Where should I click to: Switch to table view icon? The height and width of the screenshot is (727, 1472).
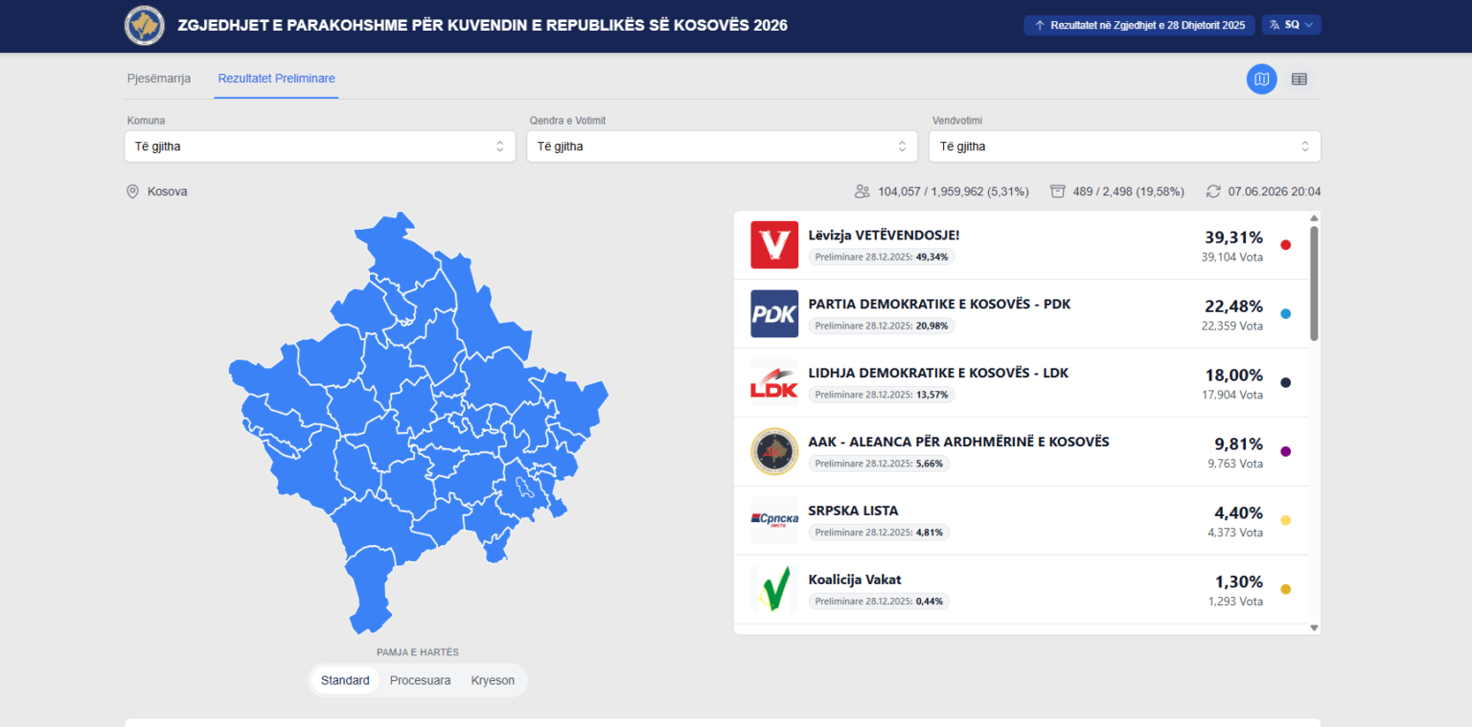tap(1299, 80)
